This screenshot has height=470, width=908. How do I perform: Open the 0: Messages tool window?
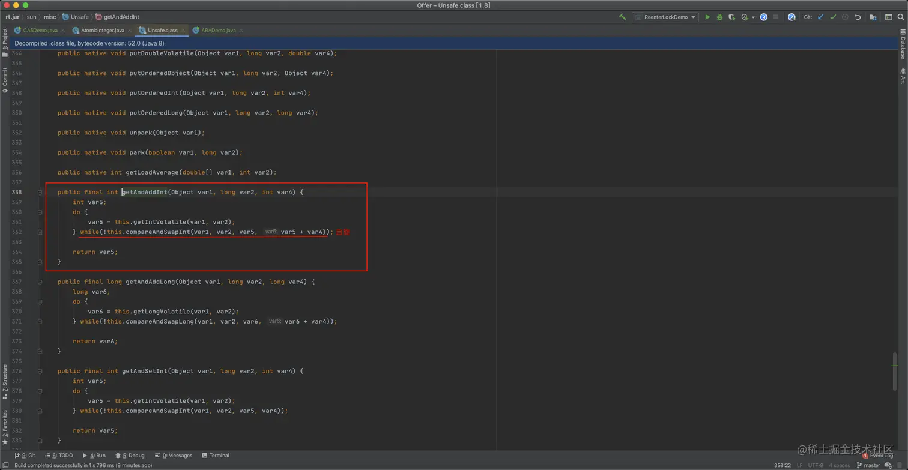[x=174, y=456]
